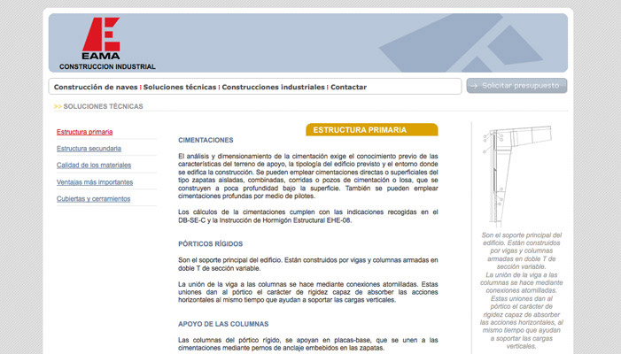Image resolution: width=621 pixels, height=354 pixels.
Task: Click the PÓRTICOS RÍGIDOS heading
Action: pyautogui.click(x=210, y=243)
